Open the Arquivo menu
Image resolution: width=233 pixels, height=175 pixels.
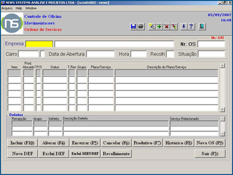tap(7, 8)
